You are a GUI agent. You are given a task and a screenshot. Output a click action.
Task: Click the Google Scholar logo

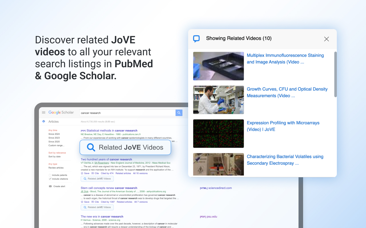click(x=61, y=112)
